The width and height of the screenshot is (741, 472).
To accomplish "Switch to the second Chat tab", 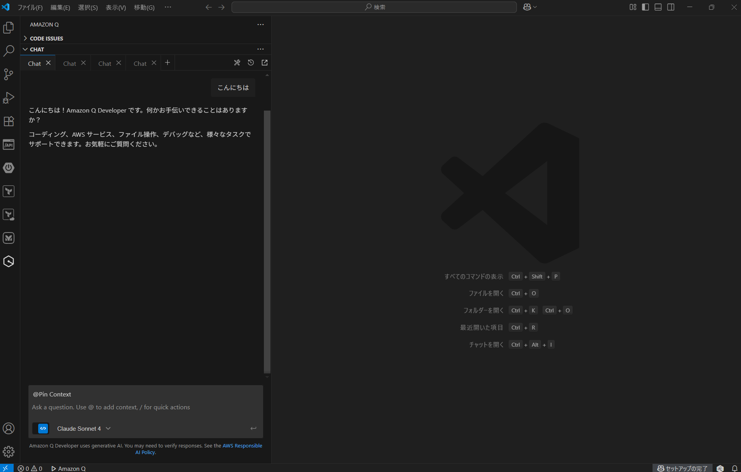I will click(x=69, y=63).
